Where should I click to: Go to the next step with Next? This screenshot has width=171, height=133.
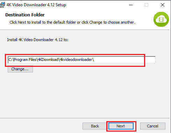click(121, 126)
